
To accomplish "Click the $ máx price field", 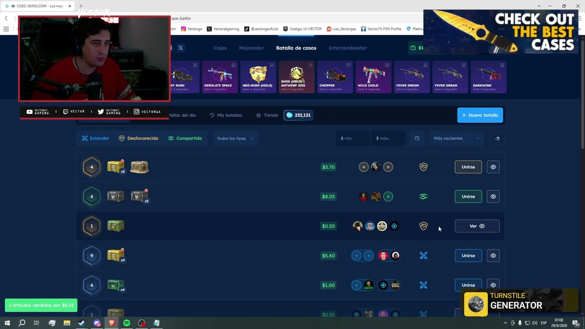I will tap(388, 138).
